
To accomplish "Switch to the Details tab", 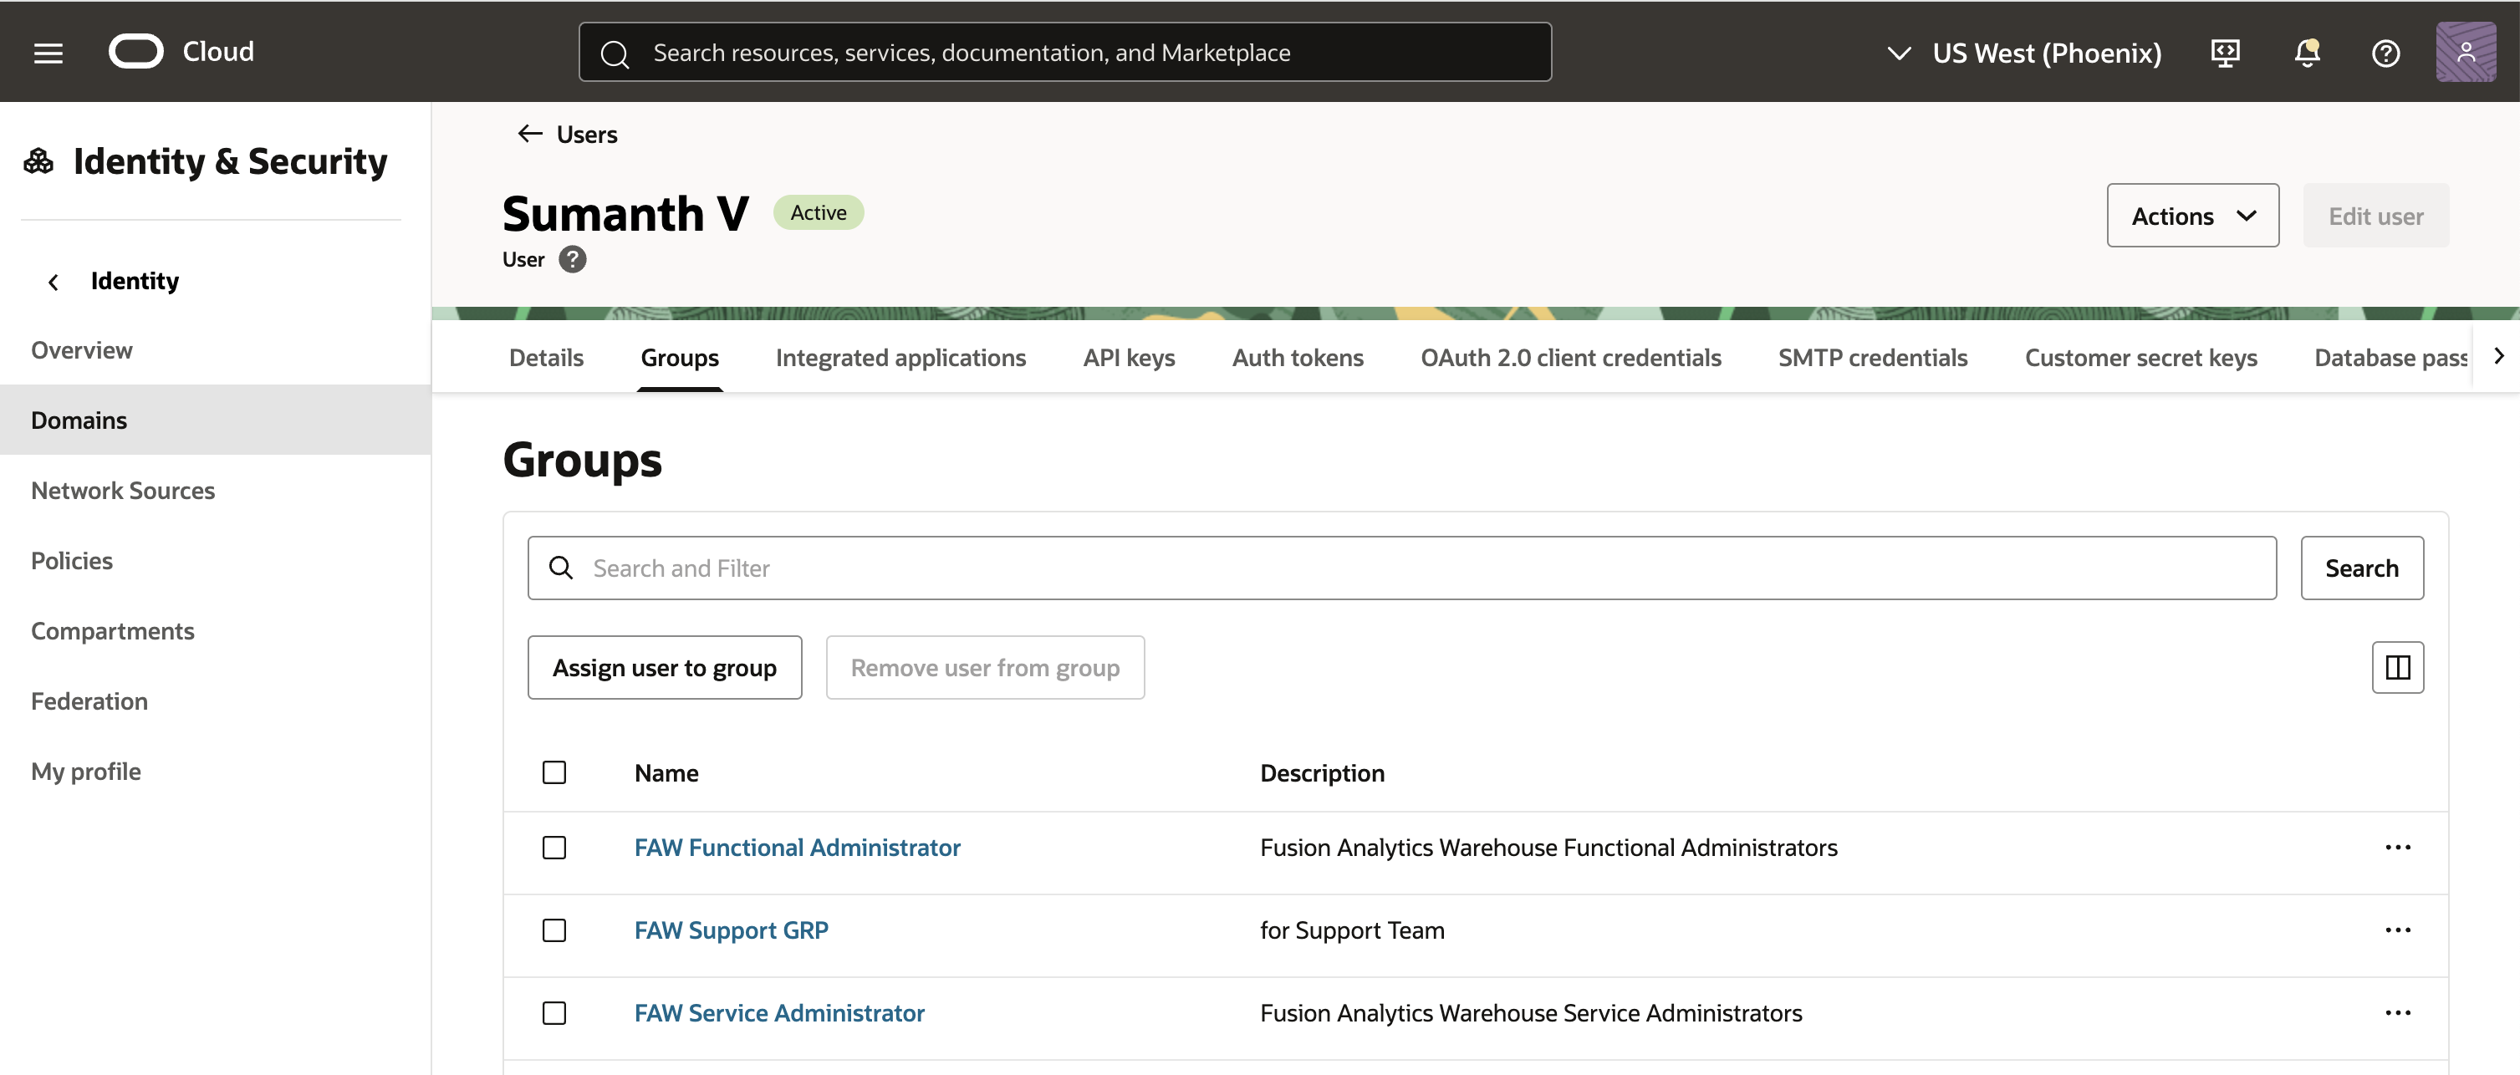I will (546, 358).
